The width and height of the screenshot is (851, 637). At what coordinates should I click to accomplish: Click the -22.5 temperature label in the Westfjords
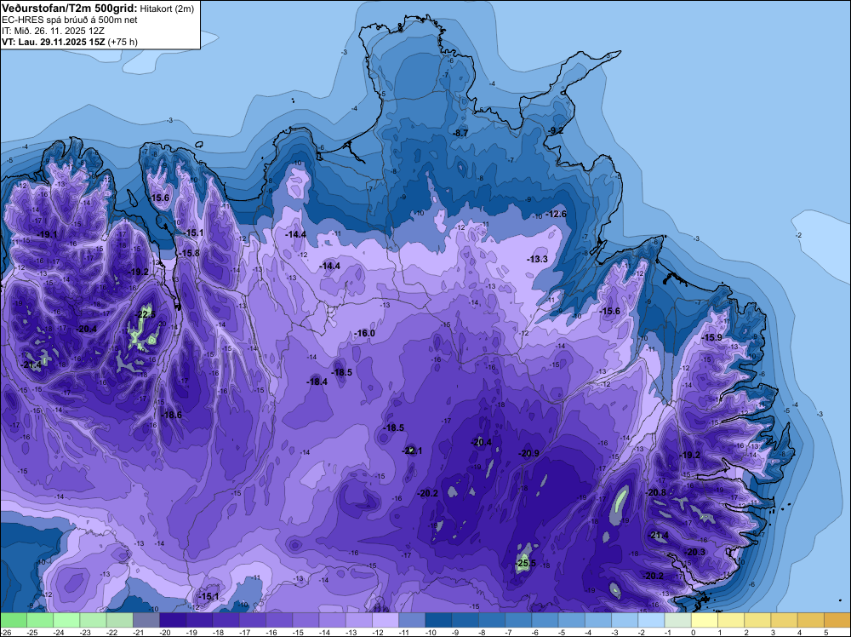pos(145,314)
